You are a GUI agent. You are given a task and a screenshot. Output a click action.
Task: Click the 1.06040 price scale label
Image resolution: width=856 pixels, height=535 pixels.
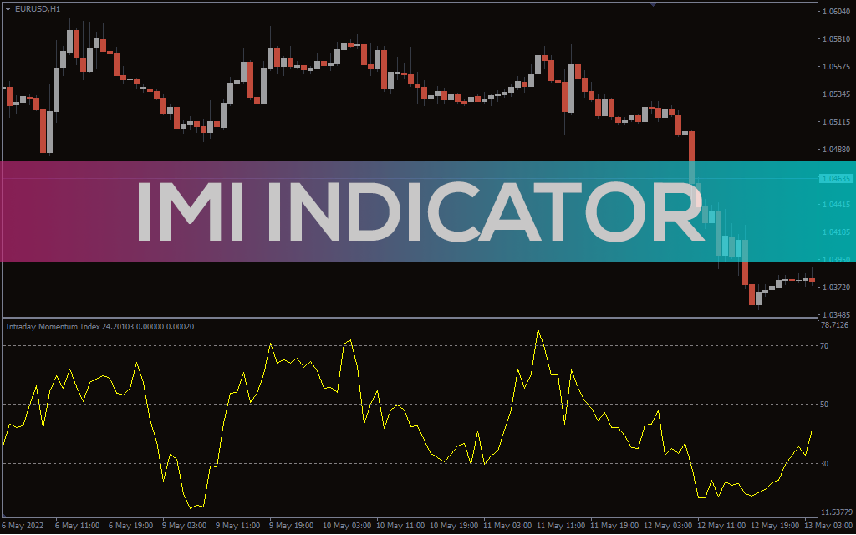(836, 12)
